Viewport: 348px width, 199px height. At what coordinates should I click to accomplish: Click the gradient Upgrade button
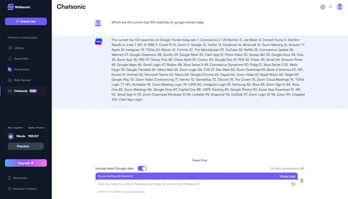(x=26, y=163)
